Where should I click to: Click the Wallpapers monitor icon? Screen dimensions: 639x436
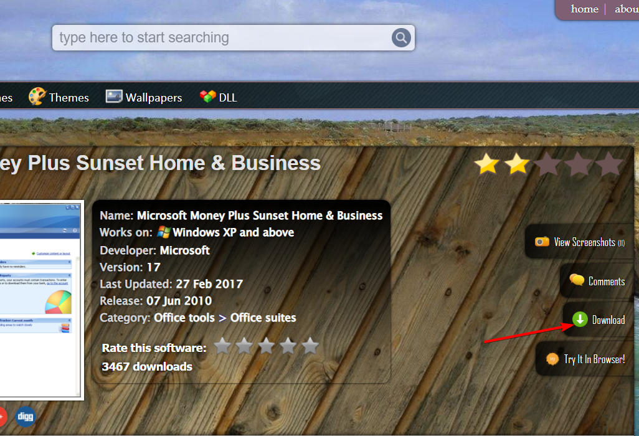click(x=114, y=97)
